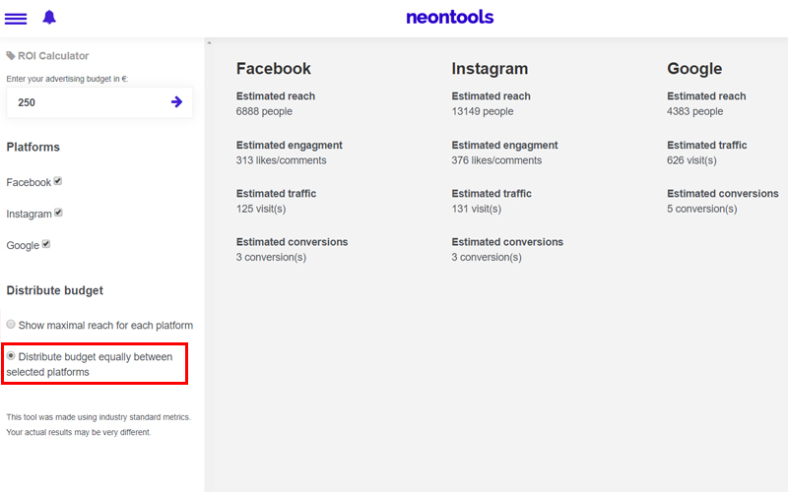Uncheck the Facebook platform checkbox
Screen dimensions: 788x492
[58, 181]
